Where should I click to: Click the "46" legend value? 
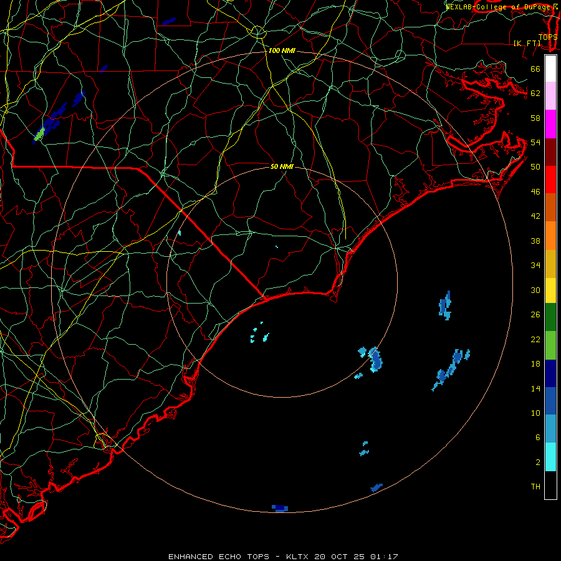pos(535,192)
